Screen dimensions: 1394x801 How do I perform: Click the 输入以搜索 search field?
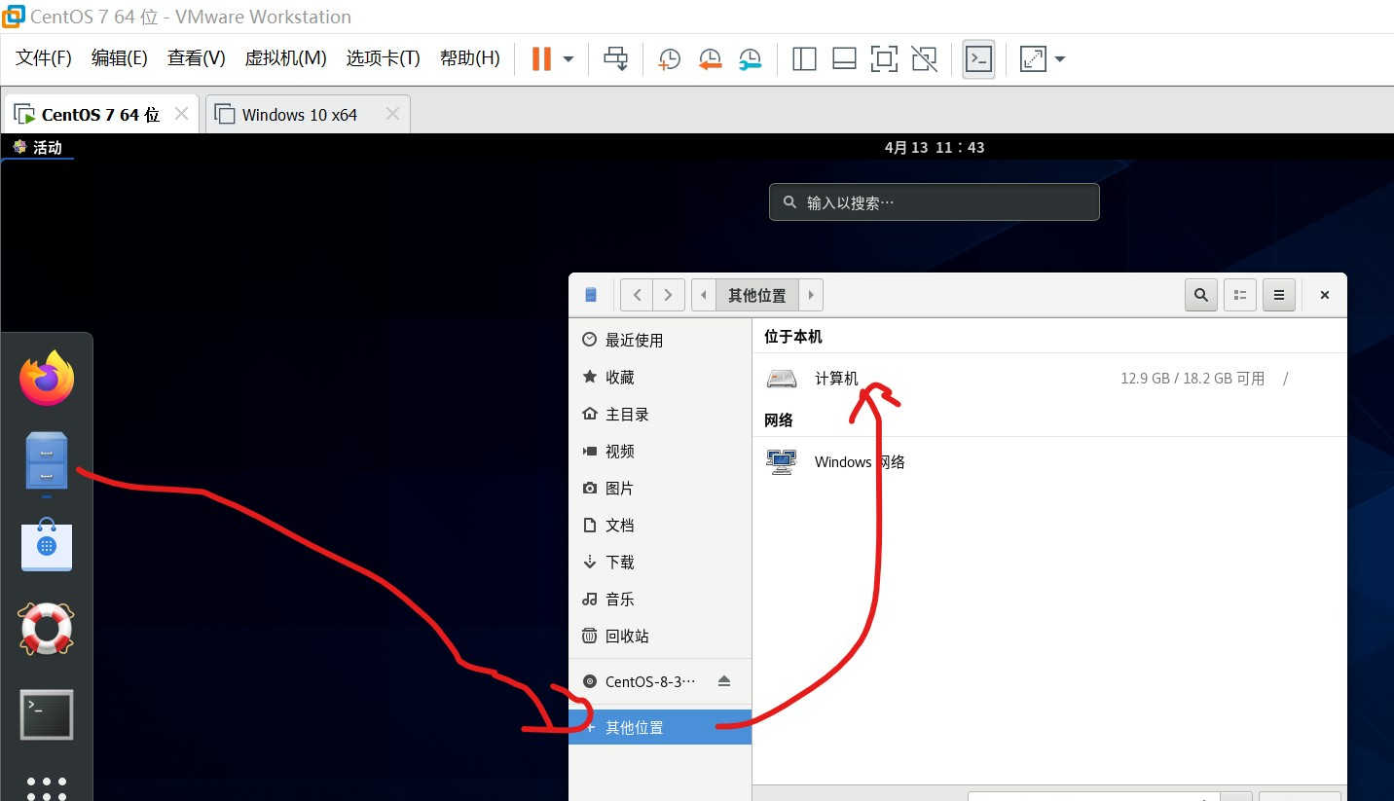[935, 202]
